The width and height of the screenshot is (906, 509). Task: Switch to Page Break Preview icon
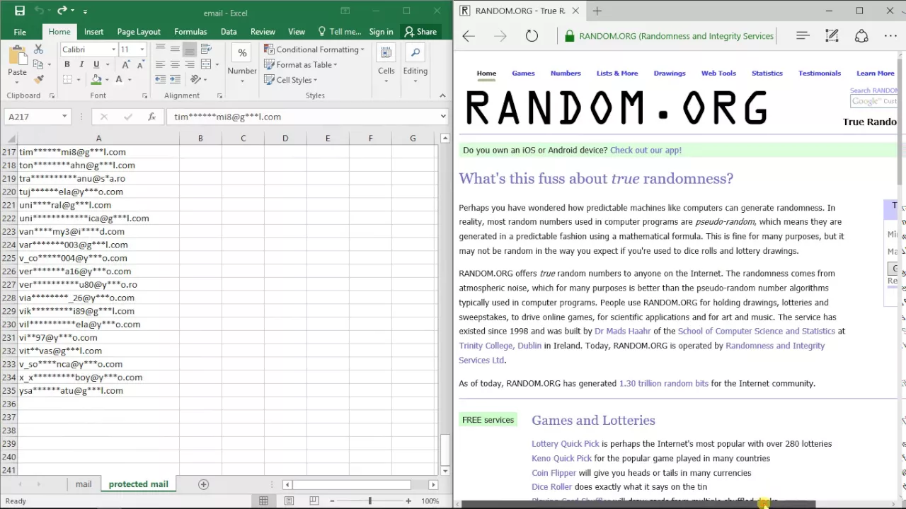[x=314, y=501]
